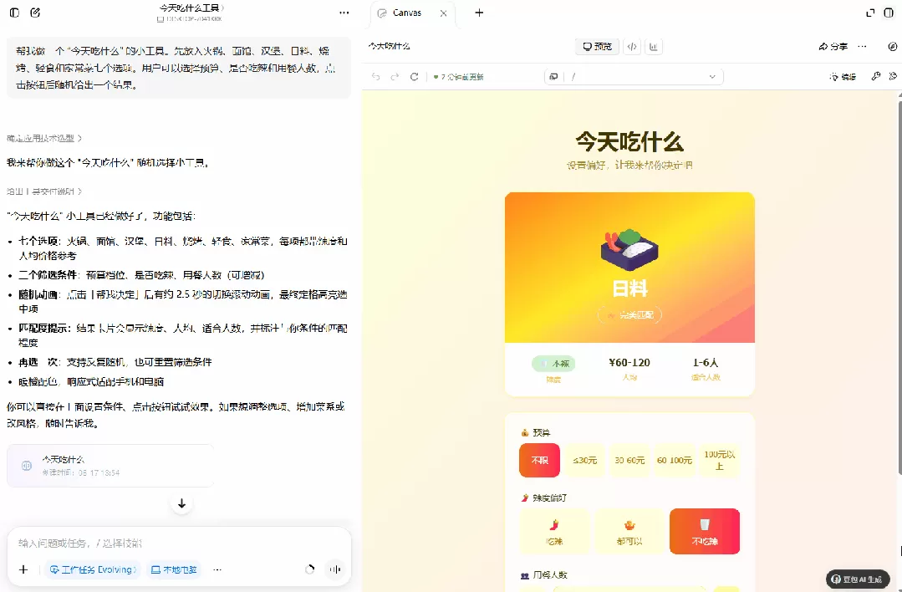Jump to bottom with the down arrow button
The image size is (902, 592).
tap(181, 503)
